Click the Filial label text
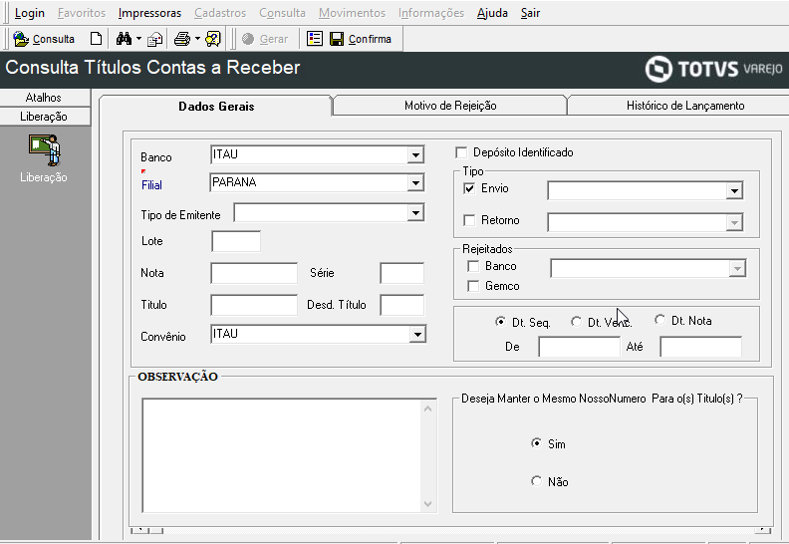The width and height of the screenshot is (789, 544). click(x=151, y=185)
